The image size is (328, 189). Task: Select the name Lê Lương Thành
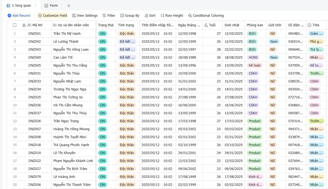(x=66, y=42)
